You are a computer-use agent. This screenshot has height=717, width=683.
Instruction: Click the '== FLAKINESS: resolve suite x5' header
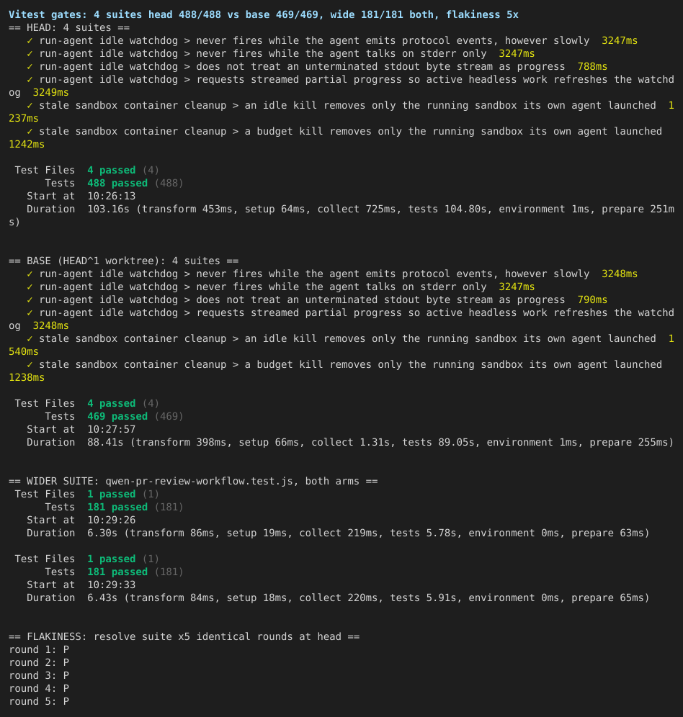[184, 637]
